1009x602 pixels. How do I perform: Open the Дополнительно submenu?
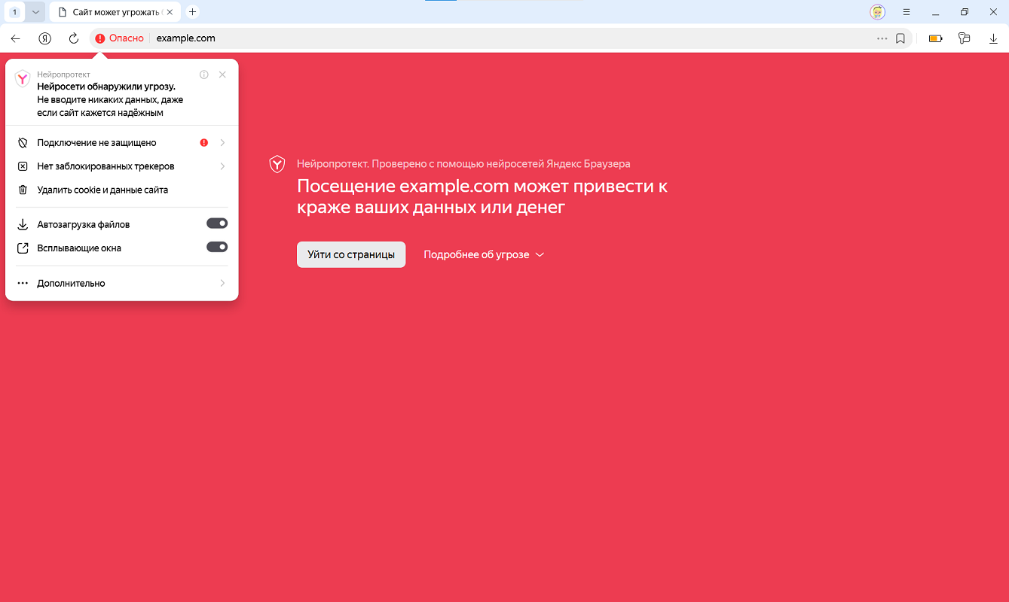(121, 283)
